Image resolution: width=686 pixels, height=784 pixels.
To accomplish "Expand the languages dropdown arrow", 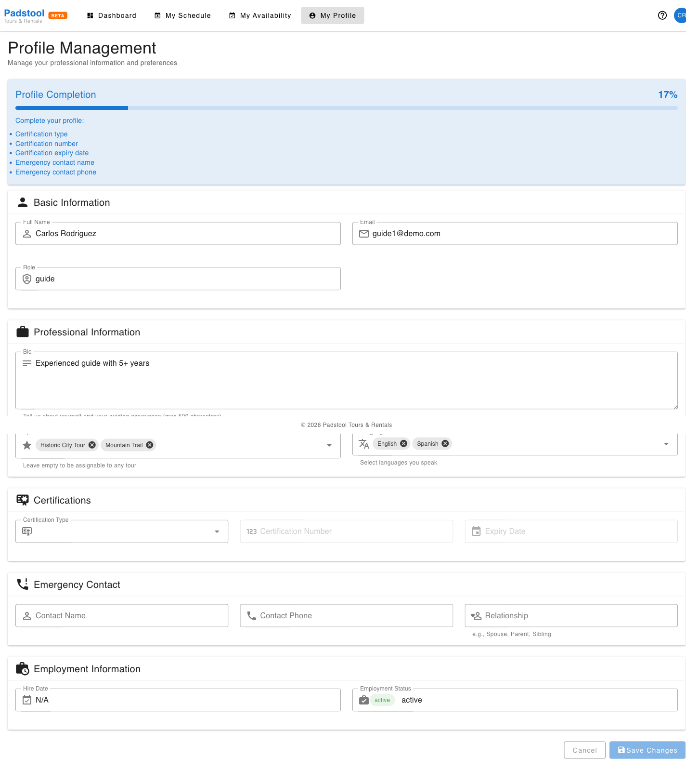I will (x=666, y=444).
